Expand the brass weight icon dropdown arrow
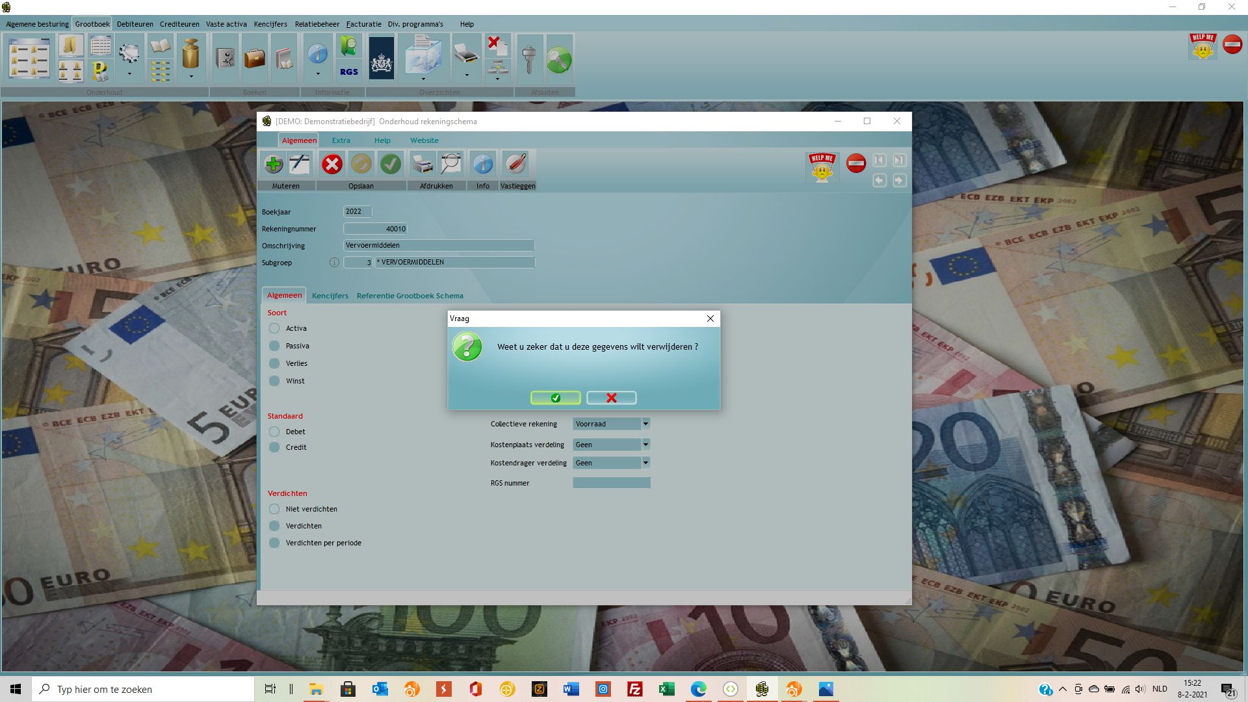The height and width of the screenshot is (702, 1248). pos(191,76)
